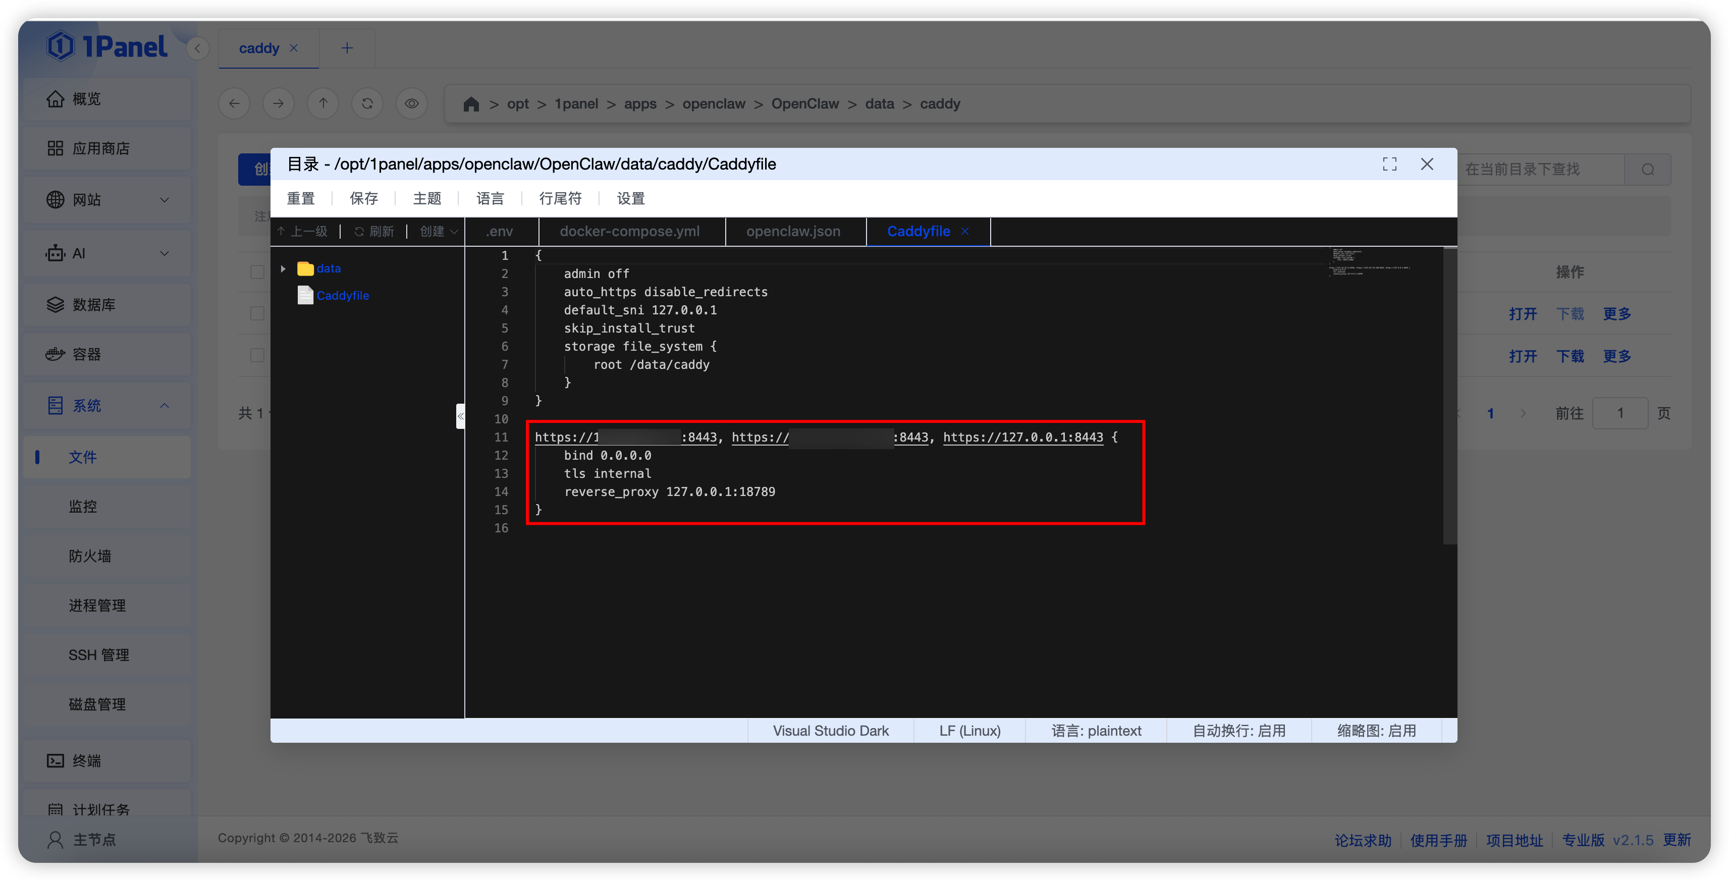This screenshot has height=881, width=1729.
Task: Open the 使用手册 footer link
Action: click(1438, 840)
